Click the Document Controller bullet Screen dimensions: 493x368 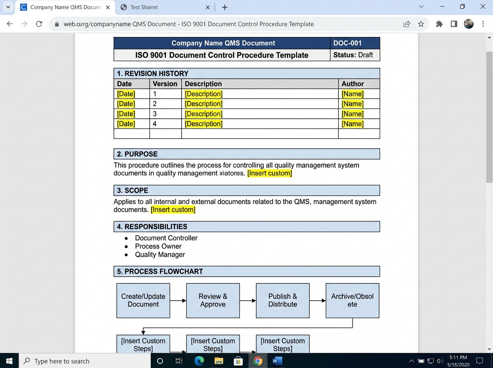point(166,238)
